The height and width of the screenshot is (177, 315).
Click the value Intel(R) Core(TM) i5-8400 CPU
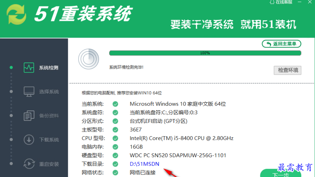(x=167, y=138)
